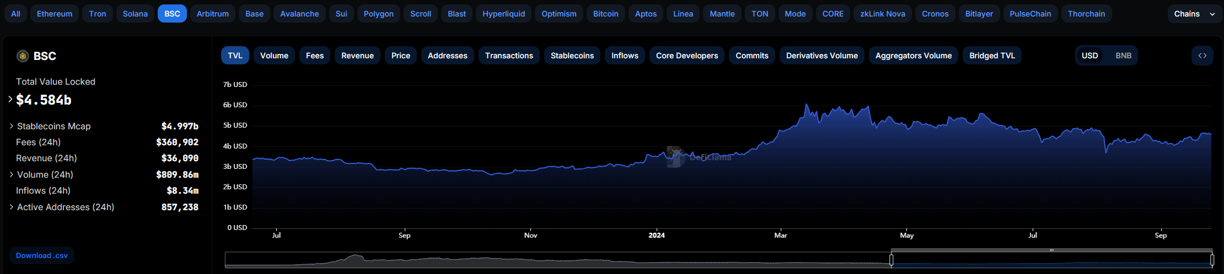Toggle the Inflows chart metric
Viewport: 1224px width, 274px height.
coord(625,56)
